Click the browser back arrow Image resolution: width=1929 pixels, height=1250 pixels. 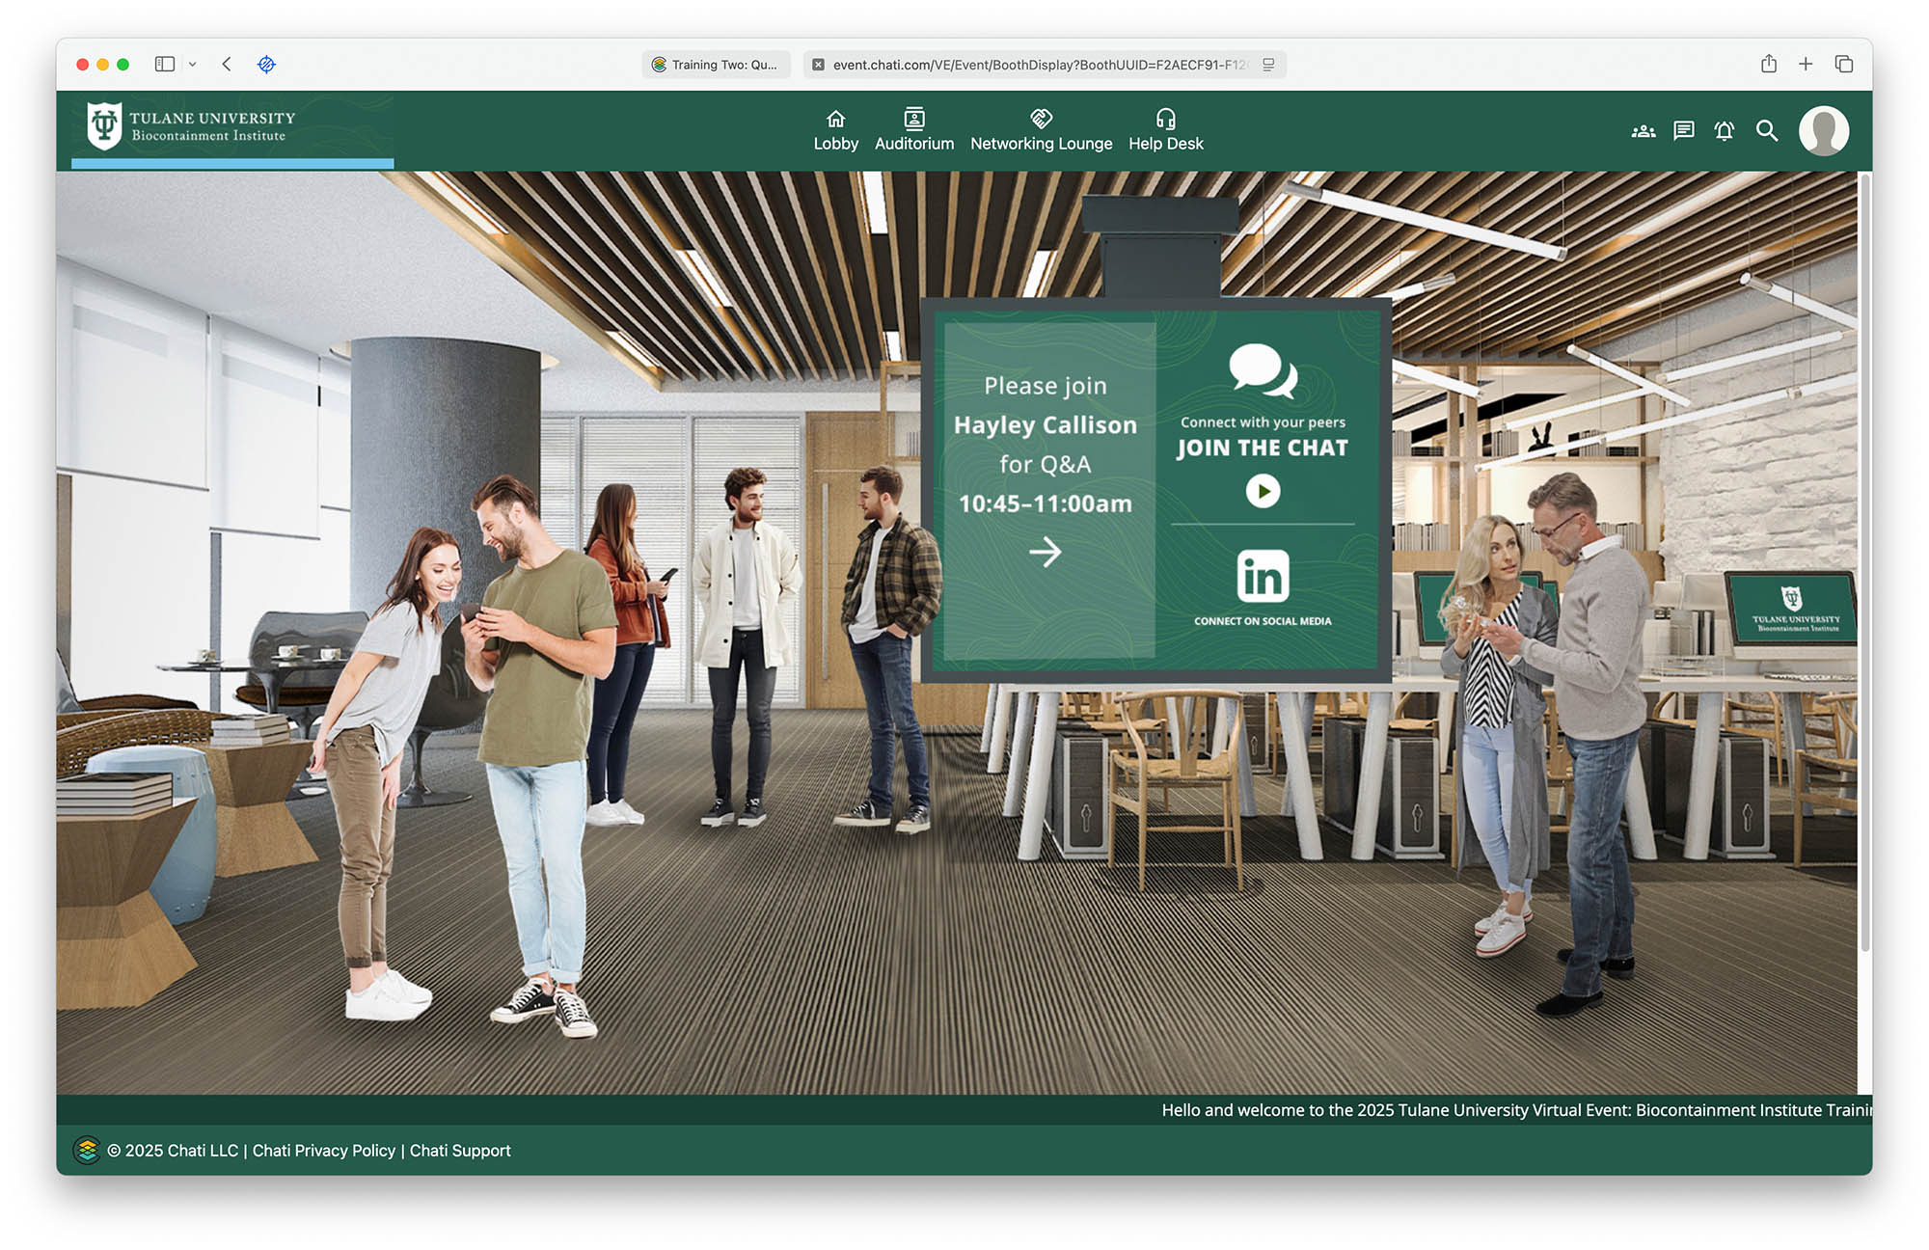(227, 65)
